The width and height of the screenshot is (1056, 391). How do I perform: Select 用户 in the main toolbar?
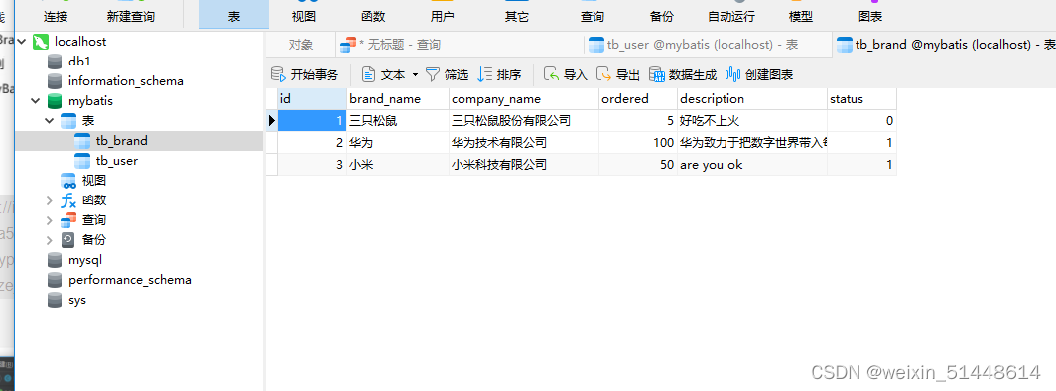[442, 16]
